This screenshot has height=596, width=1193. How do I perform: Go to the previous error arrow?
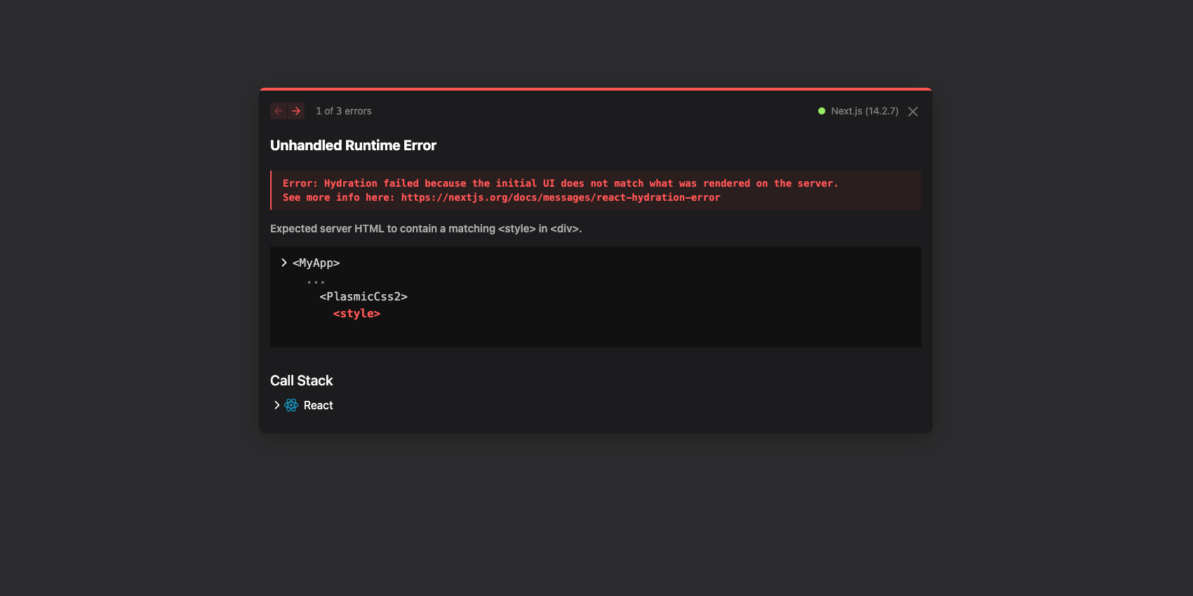click(x=279, y=111)
